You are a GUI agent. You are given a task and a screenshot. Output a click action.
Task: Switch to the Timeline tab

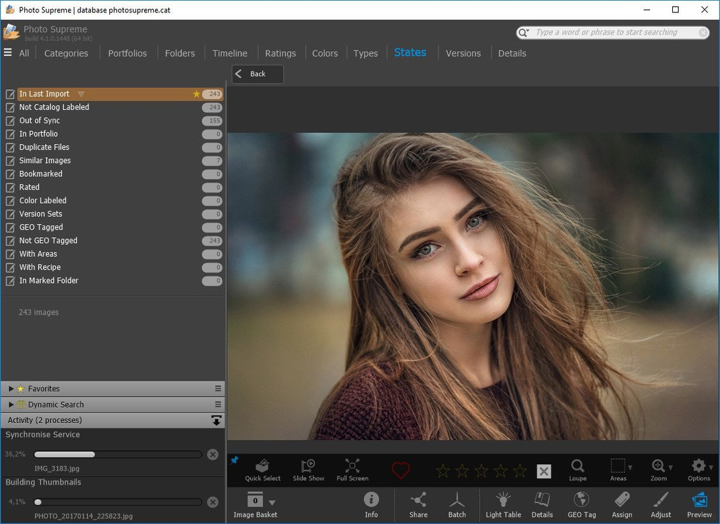click(230, 53)
